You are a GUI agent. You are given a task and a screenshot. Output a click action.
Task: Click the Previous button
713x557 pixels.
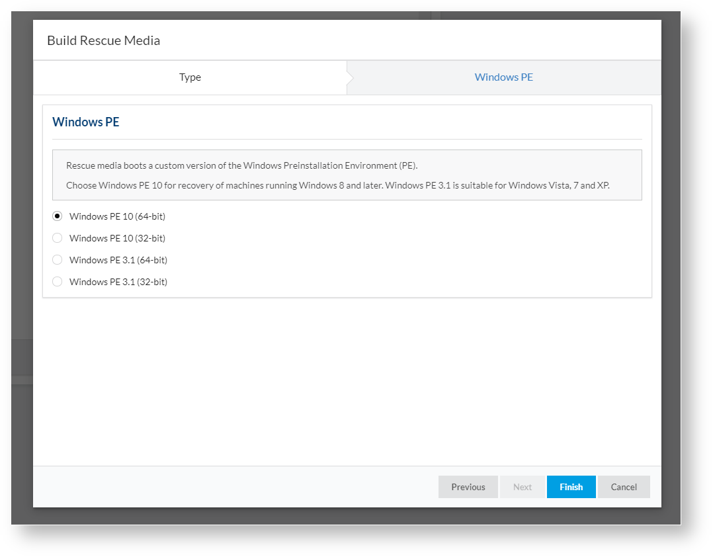tap(468, 487)
